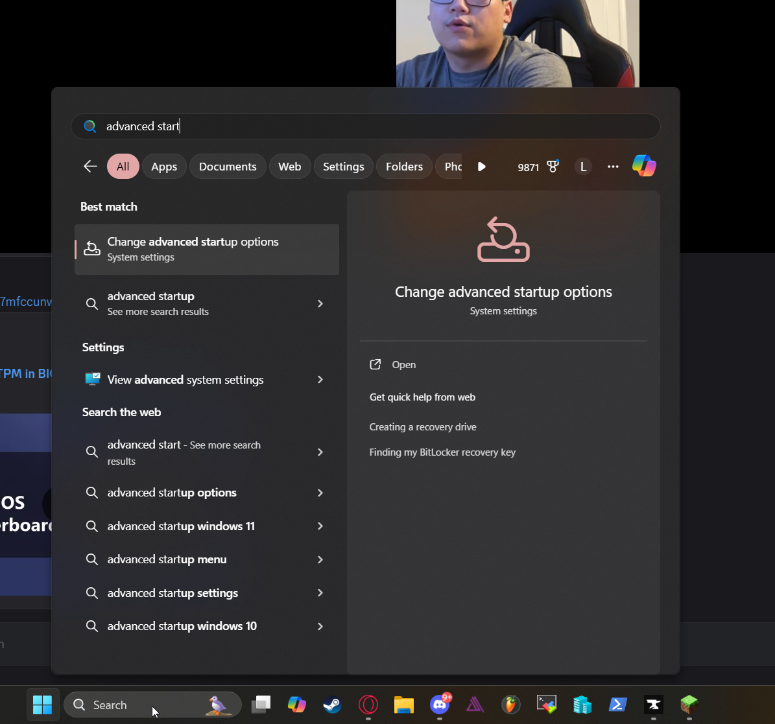Click Open for advanced startup options
Image resolution: width=775 pixels, height=724 pixels.
click(403, 365)
